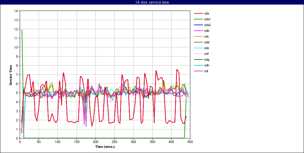Select the sdg legend label

click(206, 59)
